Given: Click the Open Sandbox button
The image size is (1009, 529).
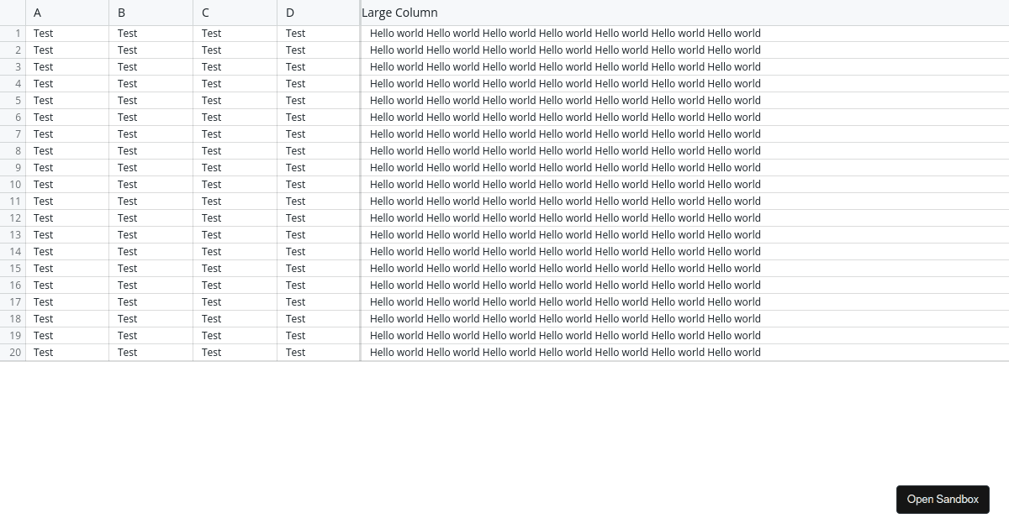Looking at the screenshot, I should tap(943, 500).
